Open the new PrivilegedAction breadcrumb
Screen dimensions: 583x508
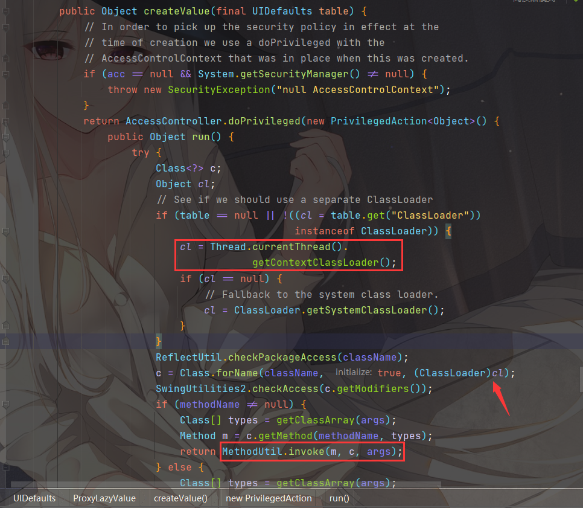click(x=269, y=498)
